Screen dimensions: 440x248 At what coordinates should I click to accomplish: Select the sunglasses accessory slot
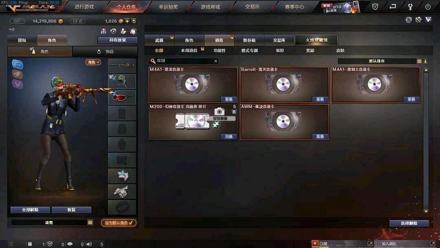(x=122, y=97)
